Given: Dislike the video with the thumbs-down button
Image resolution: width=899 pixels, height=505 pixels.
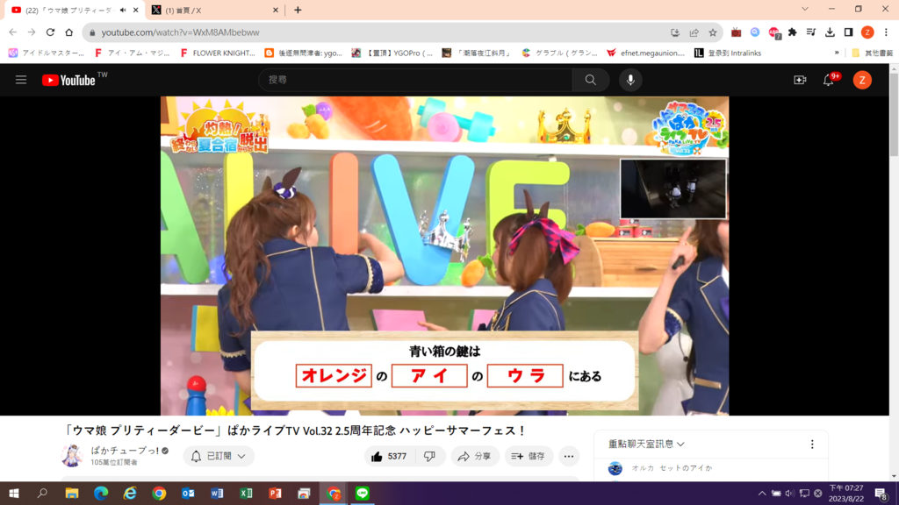Looking at the screenshot, I should [x=430, y=456].
